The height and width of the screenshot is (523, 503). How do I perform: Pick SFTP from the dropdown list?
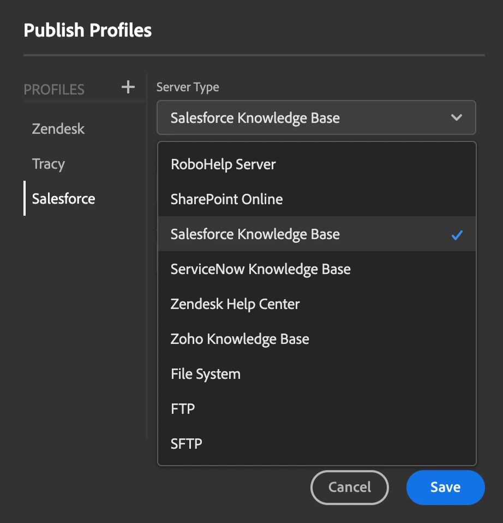pyautogui.click(x=186, y=444)
